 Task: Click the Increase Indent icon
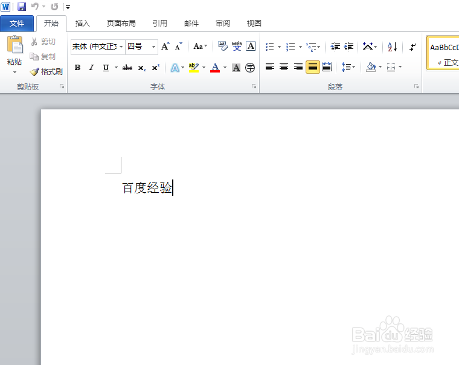click(348, 47)
